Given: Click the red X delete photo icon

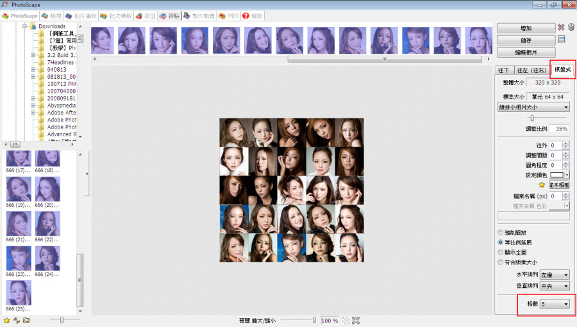Looking at the screenshot, I should tap(561, 28).
